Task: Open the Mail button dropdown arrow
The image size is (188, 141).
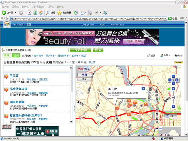Action: (x=86, y=13)
